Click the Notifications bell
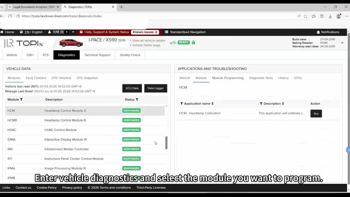The width and height of the screenshot is (350, 197). coord(318,32)
